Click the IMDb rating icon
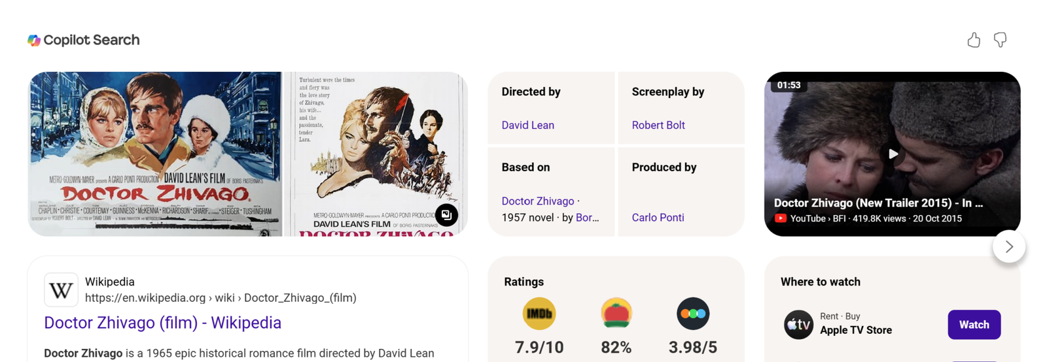1047x362 pixels. pos(539,314)
